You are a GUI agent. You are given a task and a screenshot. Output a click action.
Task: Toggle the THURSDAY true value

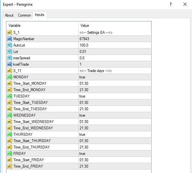point(82,134)
